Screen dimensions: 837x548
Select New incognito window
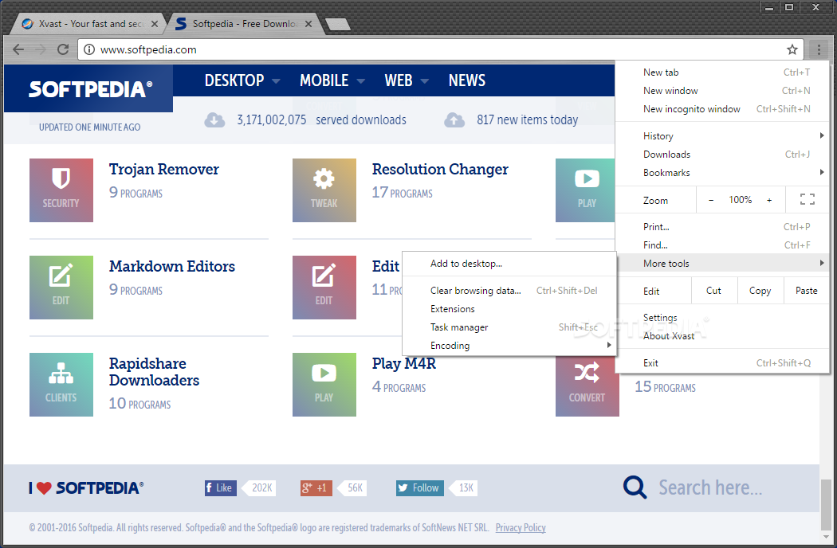coord(722,109)
